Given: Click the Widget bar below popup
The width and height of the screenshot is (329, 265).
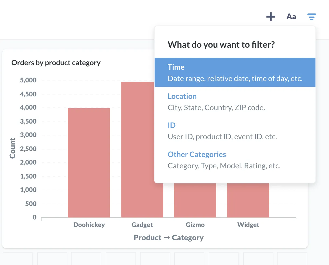Looking at the screenshot, I should click(248, 200).
